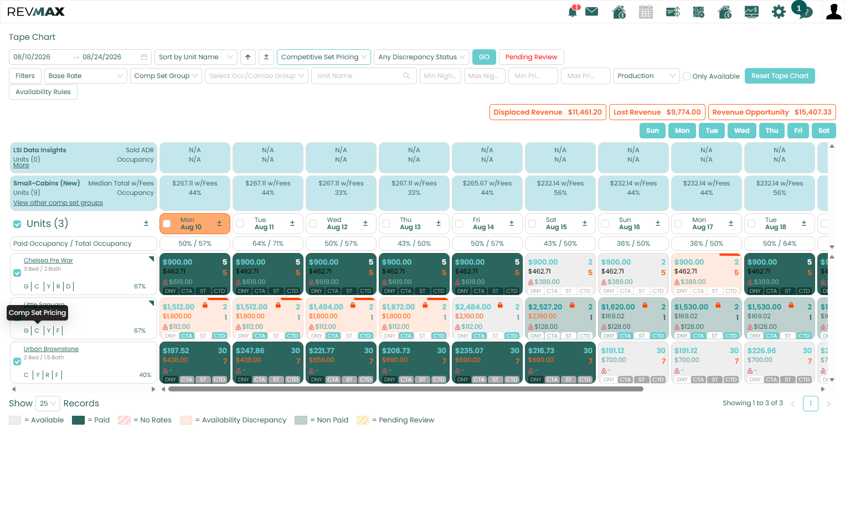Click the plus-minus icon on Mon Aug 10
845x506 pixels.
(219, 224)
